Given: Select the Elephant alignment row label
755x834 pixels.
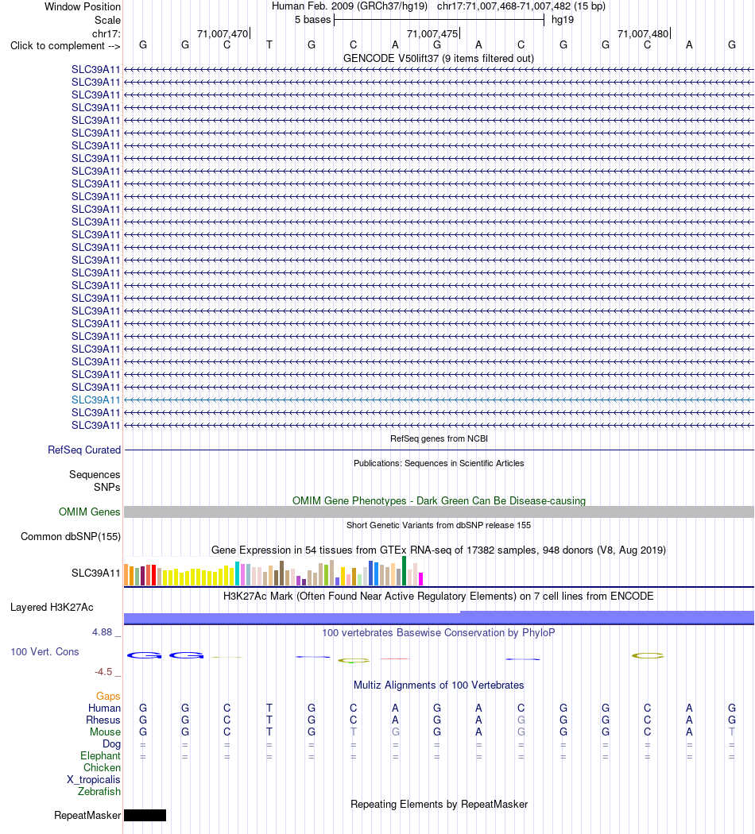Looking at the screenshot, I should pos(101,756).
